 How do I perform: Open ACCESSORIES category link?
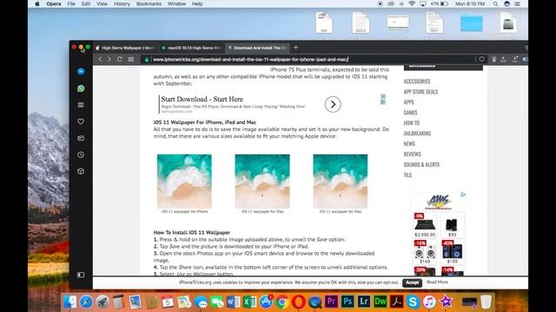point(417,81)
